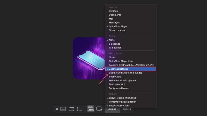Collapse the Options dropdown in the toolbar
The image size is (207, 116).
pyautogui.click(x=113, y=109)
